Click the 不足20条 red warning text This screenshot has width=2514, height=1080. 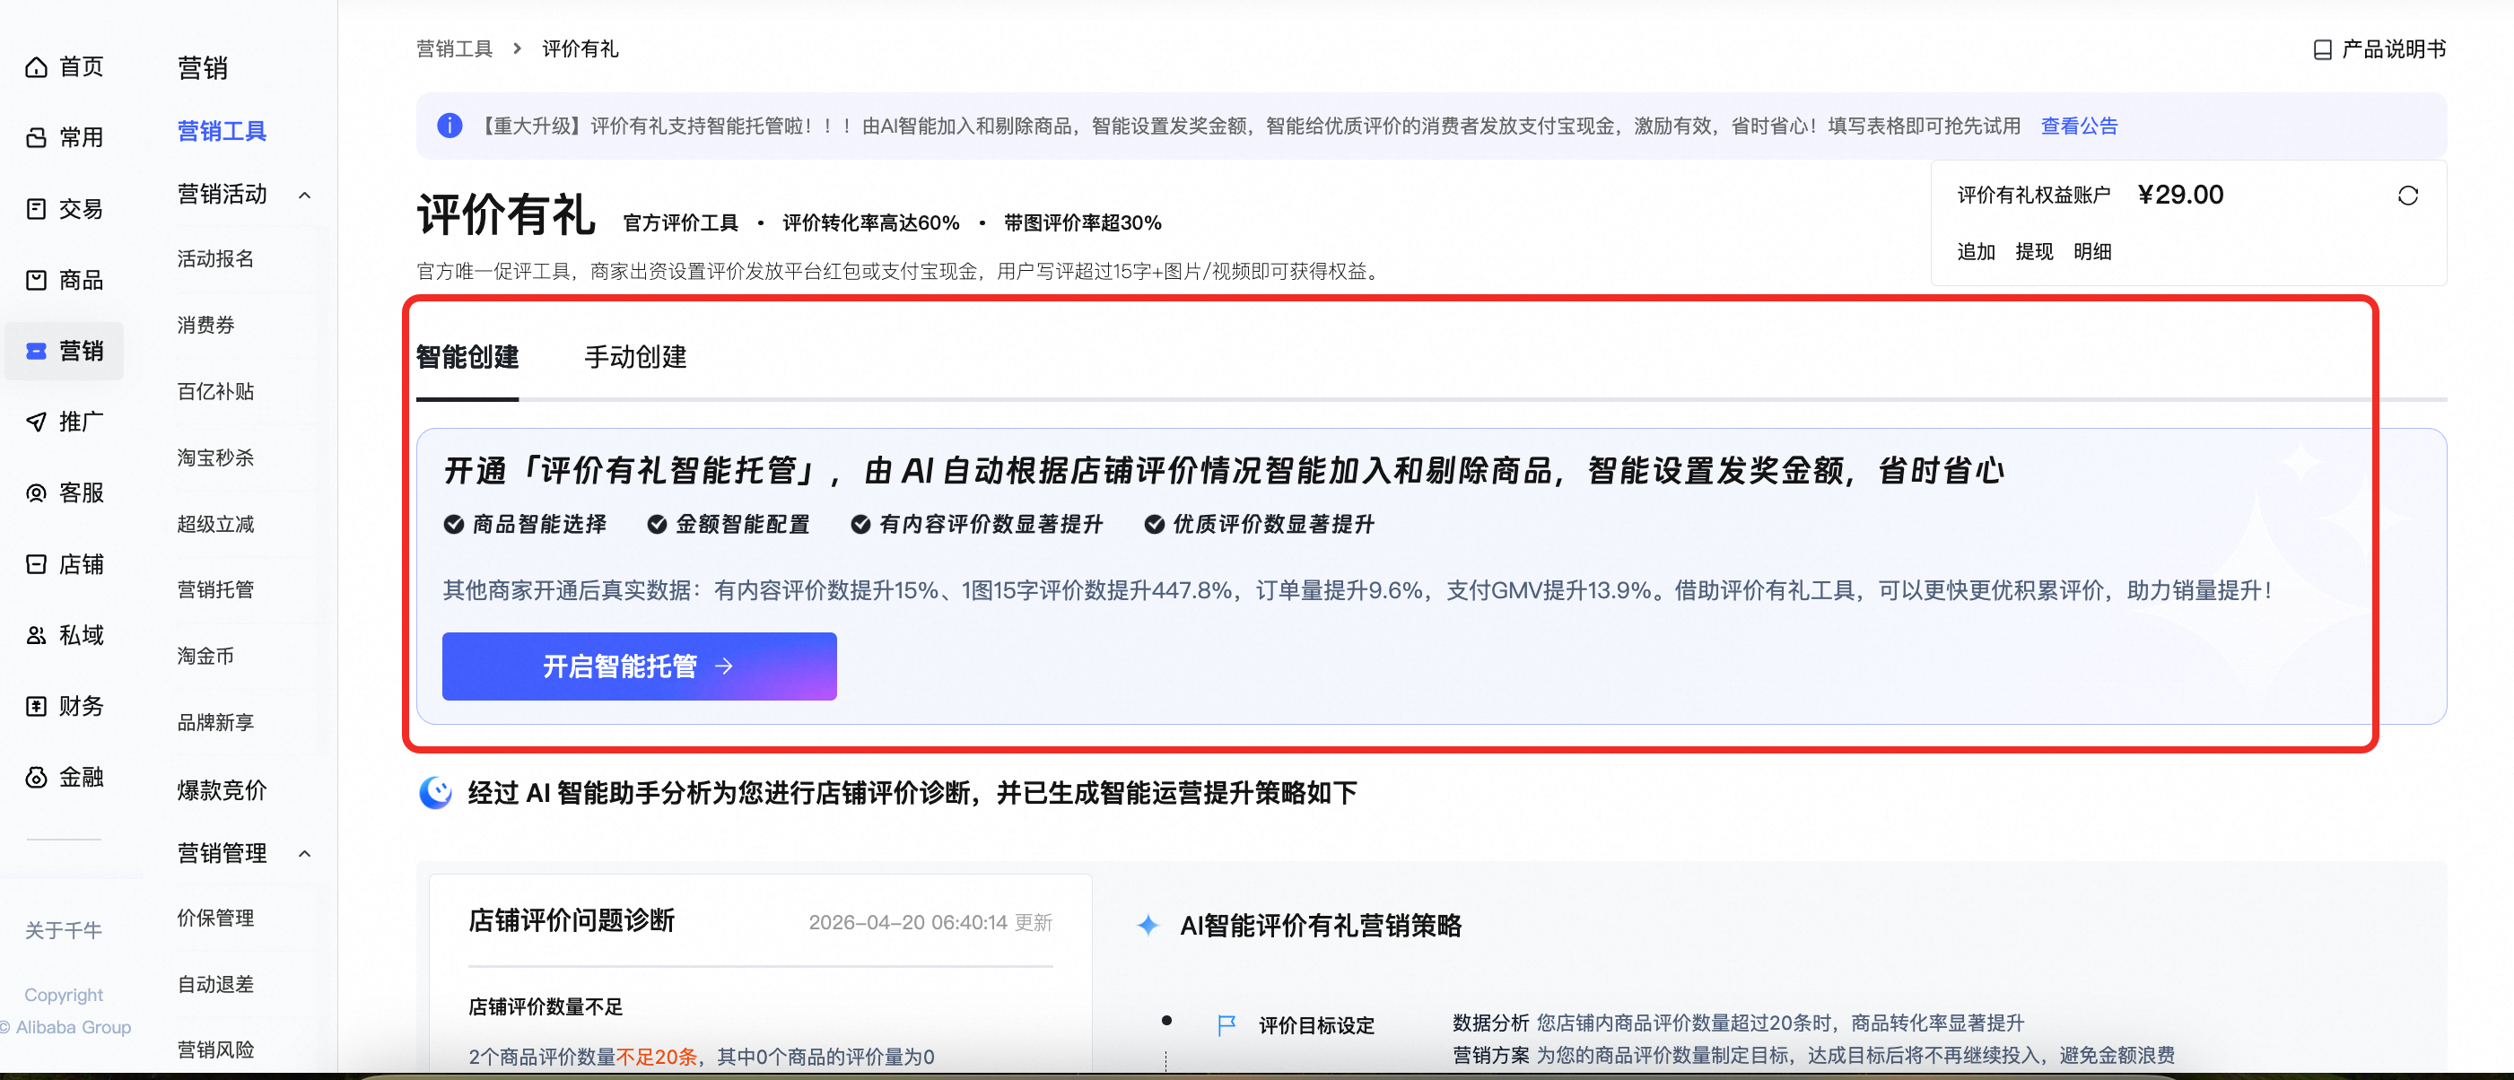coord(657,1057)
